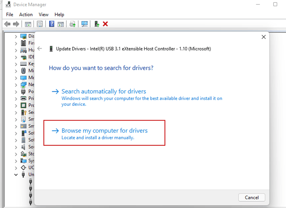Click the red X Uninstall device icon
Image resolution: width=286 pixels, height=208 pixels.
[105, 24]
